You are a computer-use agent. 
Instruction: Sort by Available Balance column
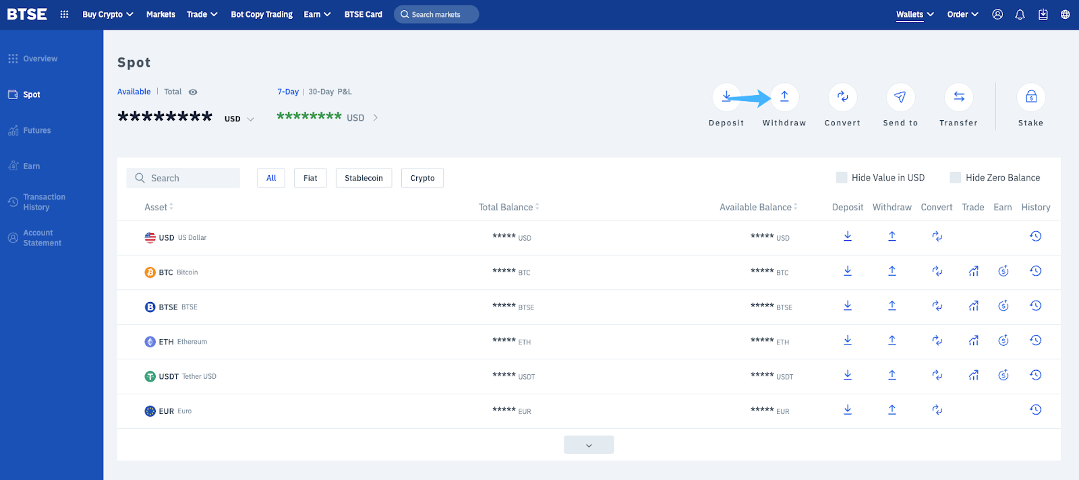(x=759, y=207)
